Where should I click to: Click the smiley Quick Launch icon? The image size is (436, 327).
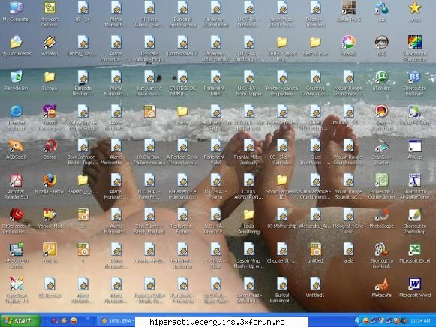(74, 321)
